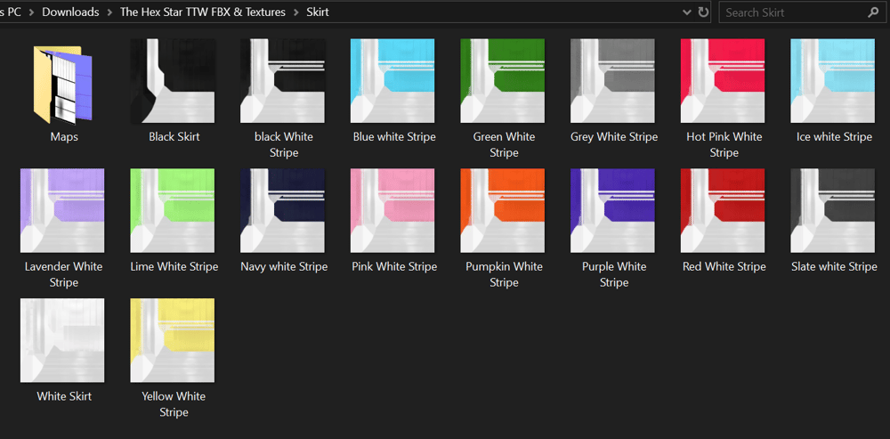Select the White Skirt texture thumbnail

[62, 341]
